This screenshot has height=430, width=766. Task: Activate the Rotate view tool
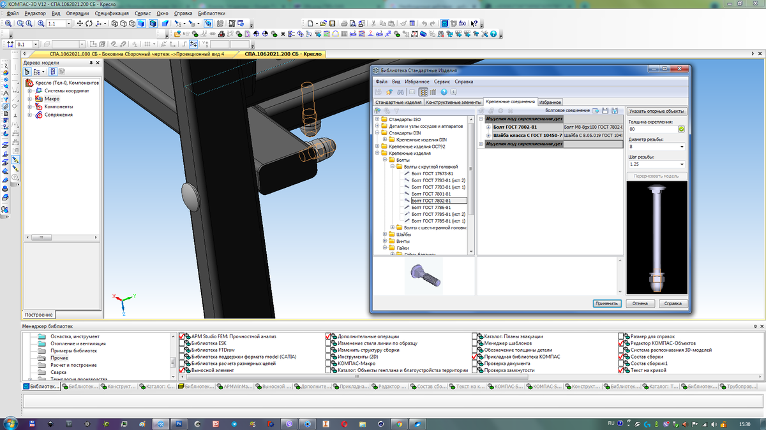coord(89,24)
